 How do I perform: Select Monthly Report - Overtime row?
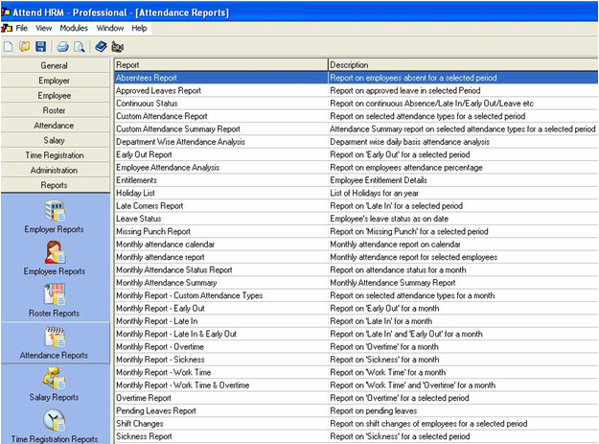(356, 346)
